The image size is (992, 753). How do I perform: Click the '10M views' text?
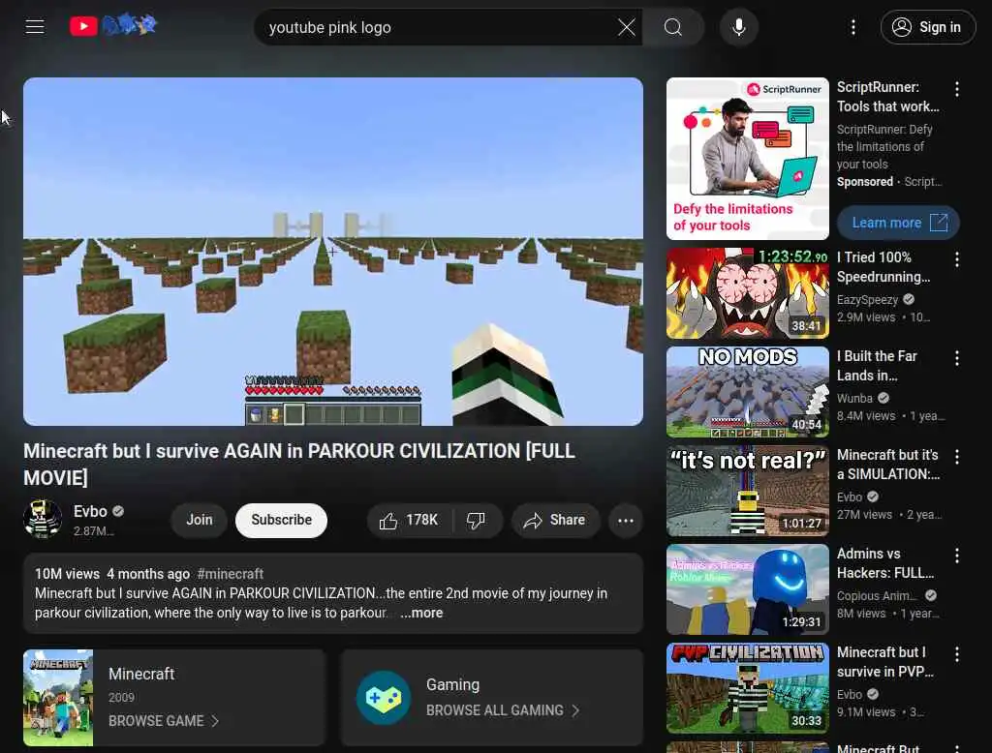(x=67, y=574)
